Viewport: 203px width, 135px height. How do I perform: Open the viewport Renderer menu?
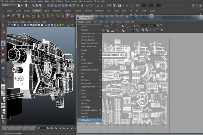tap(37, 22)
